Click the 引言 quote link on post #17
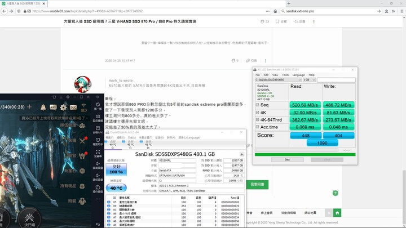This screenshot has height=228, width=406. click(x=251, y=61)
